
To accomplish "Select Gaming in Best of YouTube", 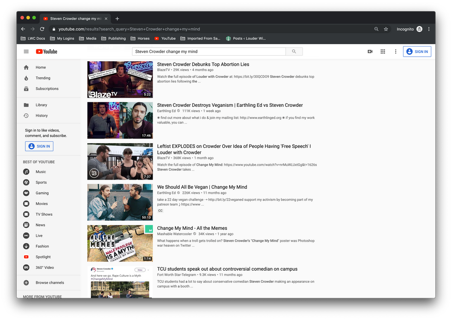I will [x=42, y=193].
